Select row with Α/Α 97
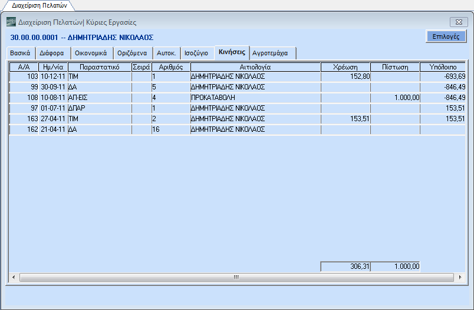 pyautogui.click(x=238, y=108)
